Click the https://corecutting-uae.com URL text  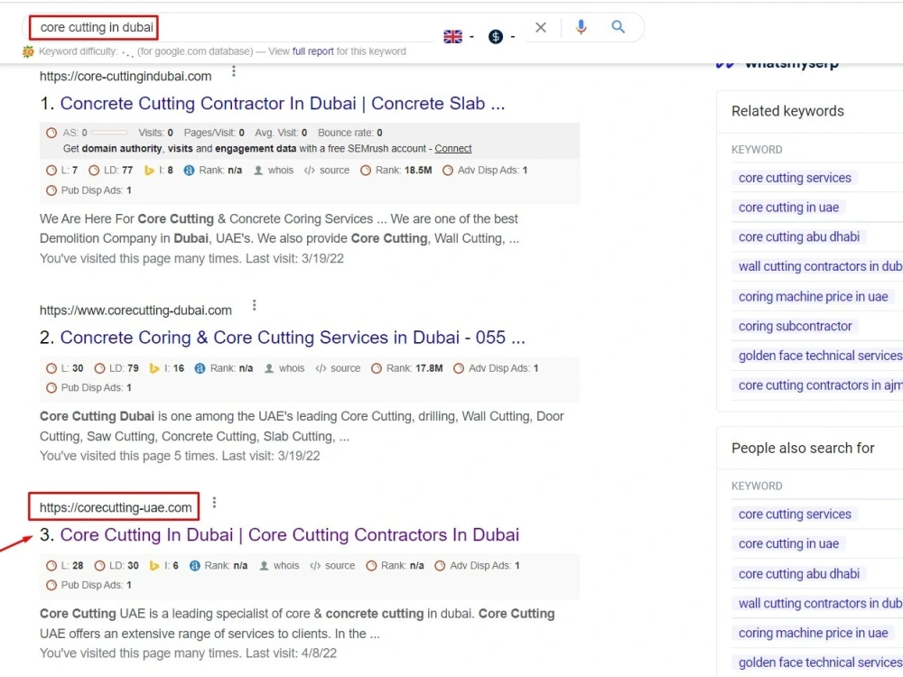coord(116,507)
